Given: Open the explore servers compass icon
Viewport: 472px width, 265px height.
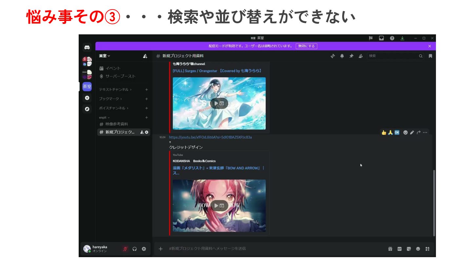Looking at the screenshot, I should click(x=87, y=109).
